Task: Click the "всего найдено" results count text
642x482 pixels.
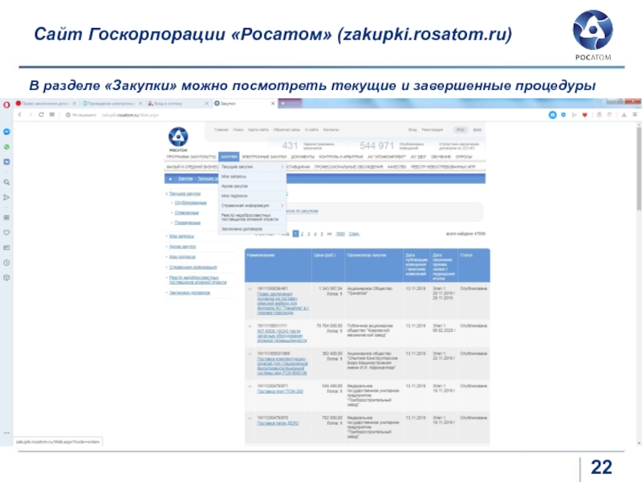Action: [465, 234]
